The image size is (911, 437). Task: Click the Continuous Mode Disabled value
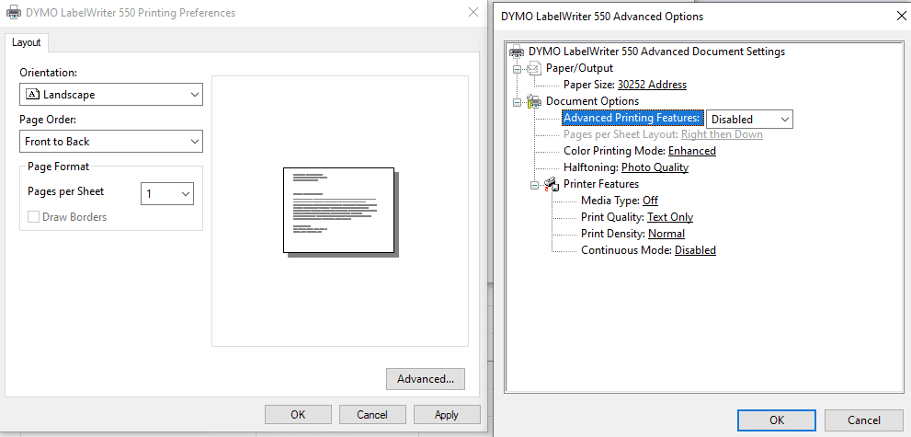(695, 250)
